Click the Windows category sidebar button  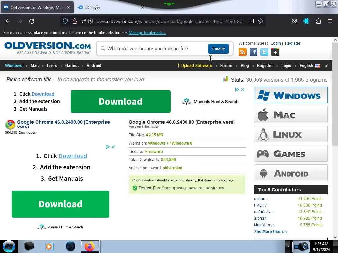291,95
